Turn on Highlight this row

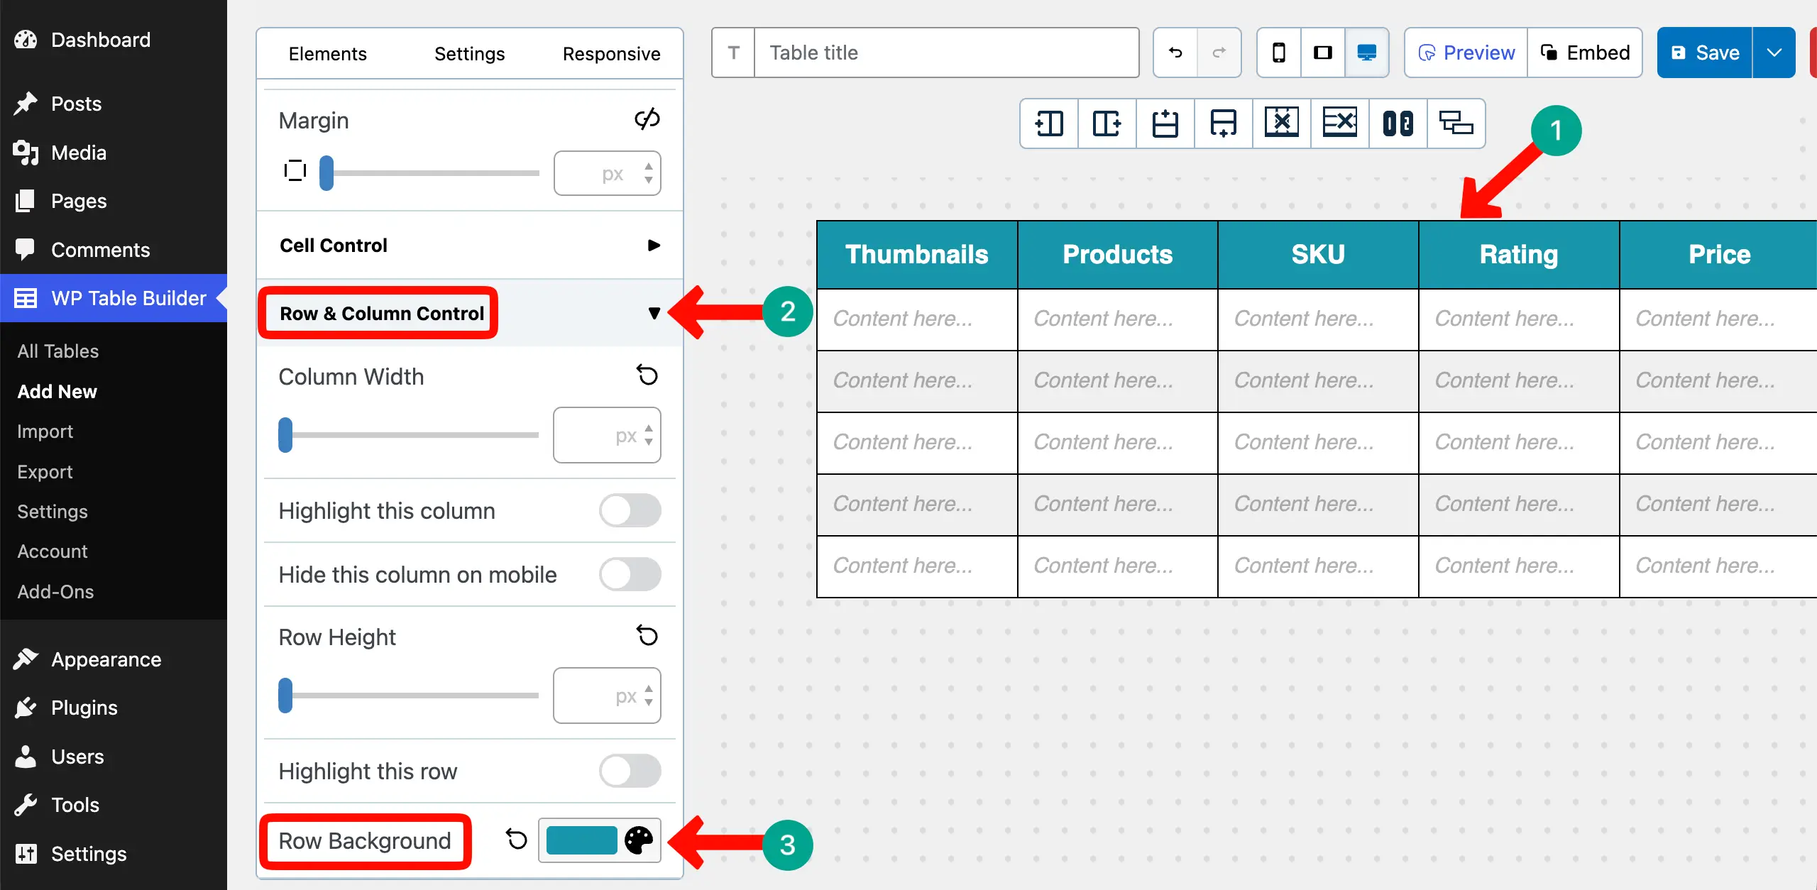pyautogui.click(x=630, y=771)
